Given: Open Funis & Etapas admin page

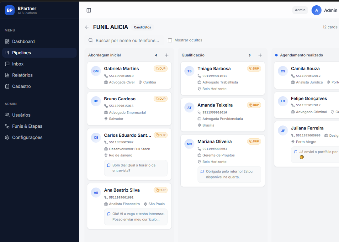Looking at the screenshot, I should (x=27, y=126).
